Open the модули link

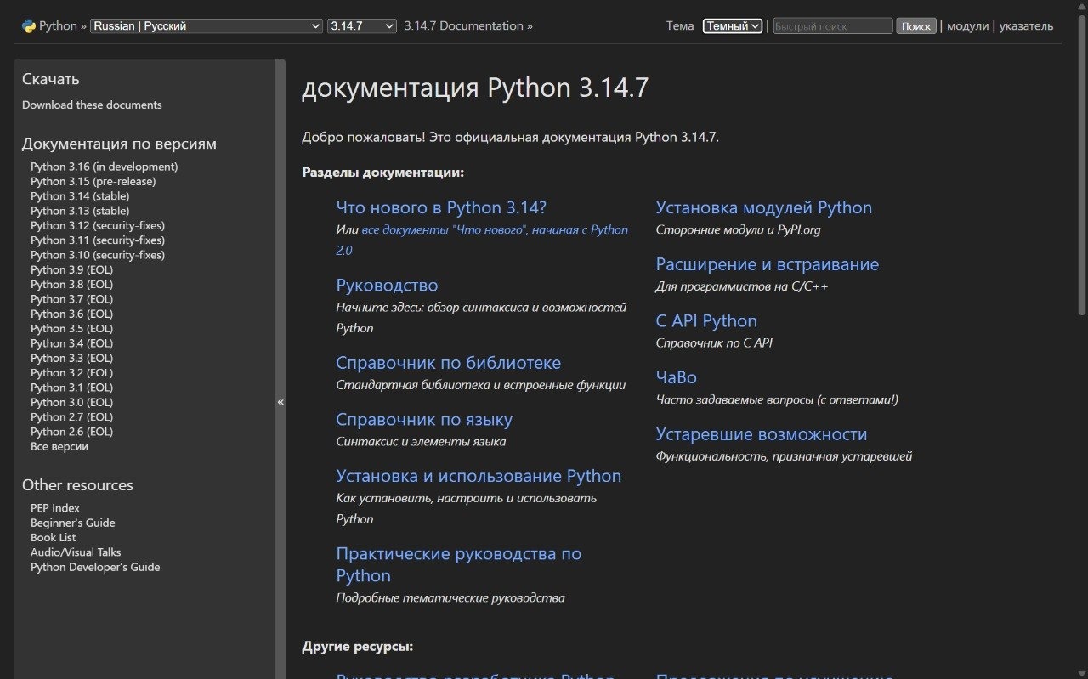967,26
